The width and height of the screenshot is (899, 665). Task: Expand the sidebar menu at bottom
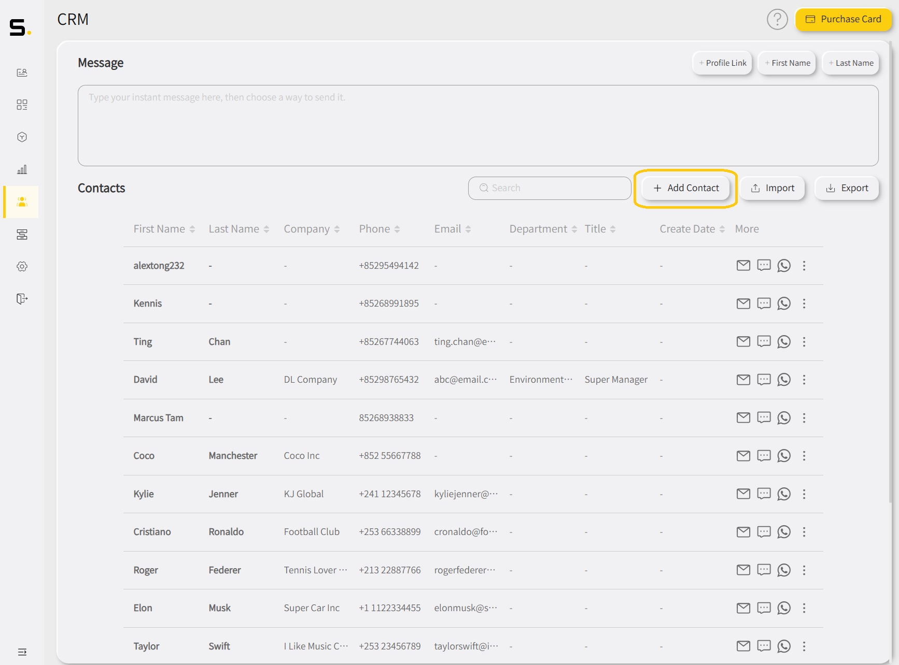pyautogui.click(x=22, y=652)
